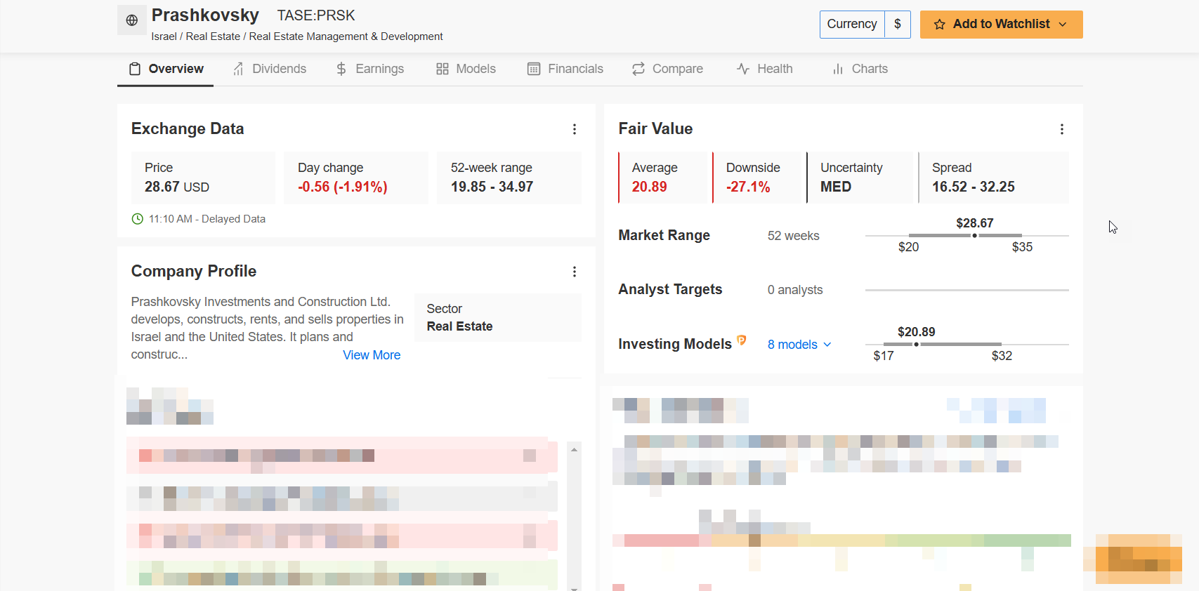Open the Health tab
This screenshot has height=591, width=1199.
point(765,69)
